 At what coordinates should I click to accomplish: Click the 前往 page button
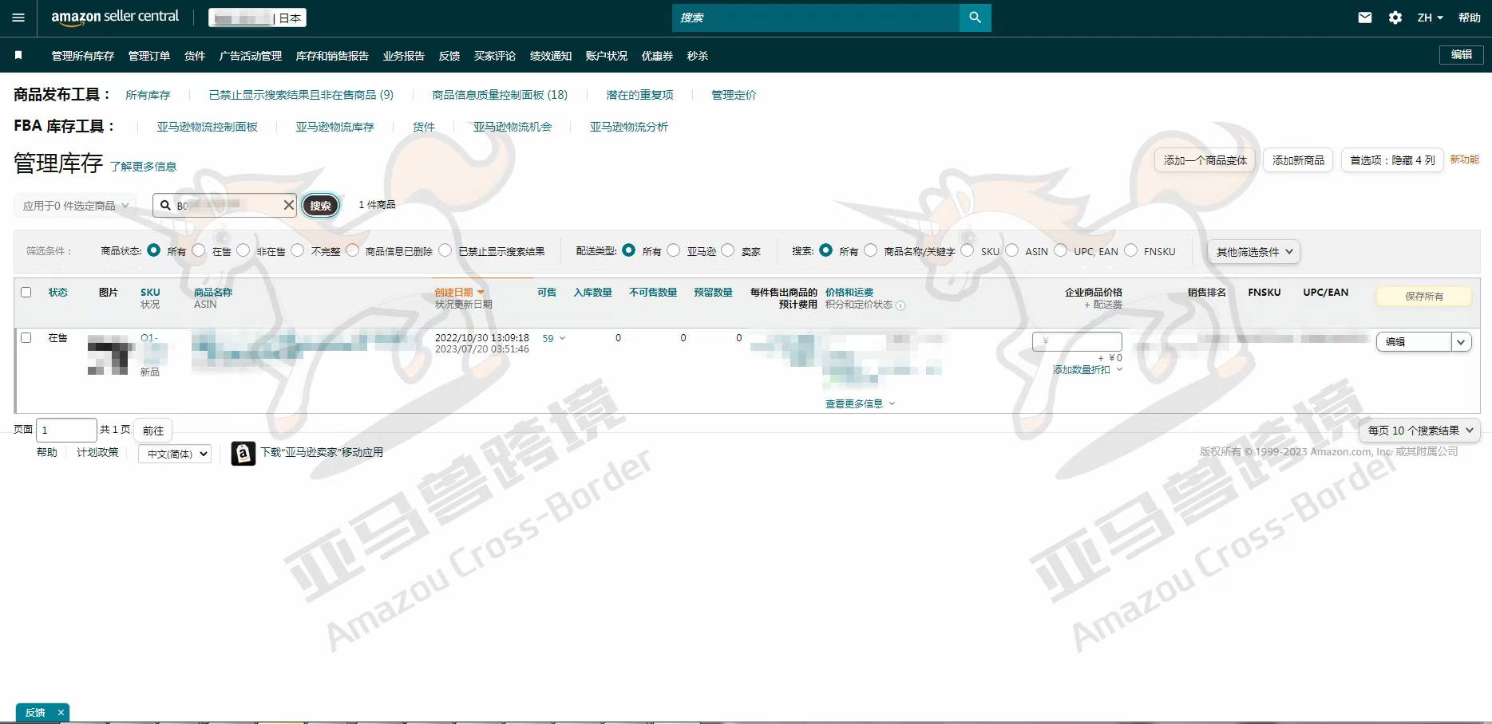point(153,431)
